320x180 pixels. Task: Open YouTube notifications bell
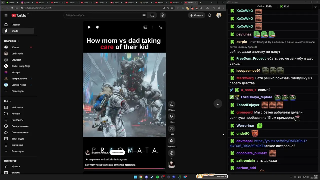point(210,15)
